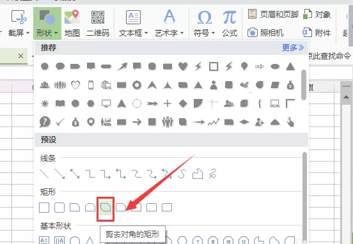Select the yen money bag shape
The image size is (353, 244).
pos(290,85)
